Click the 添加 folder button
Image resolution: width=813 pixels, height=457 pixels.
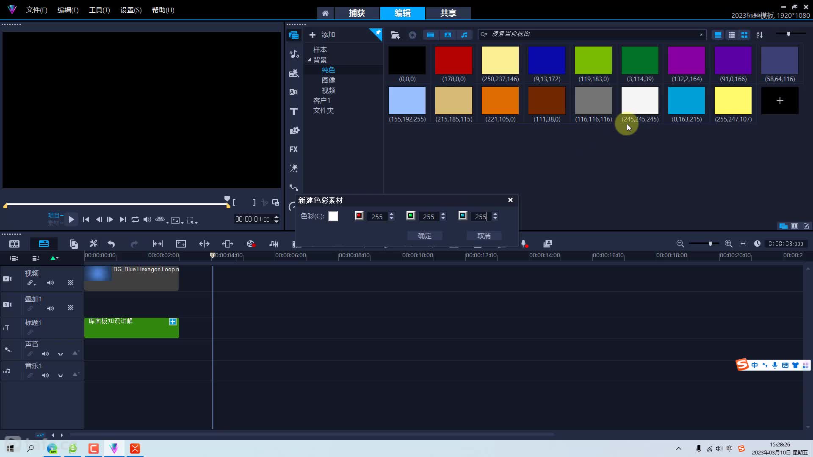pyautogui.click(x=322, y=35)
